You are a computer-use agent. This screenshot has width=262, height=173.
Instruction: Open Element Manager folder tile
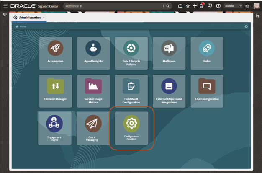[x=56, y=91]
